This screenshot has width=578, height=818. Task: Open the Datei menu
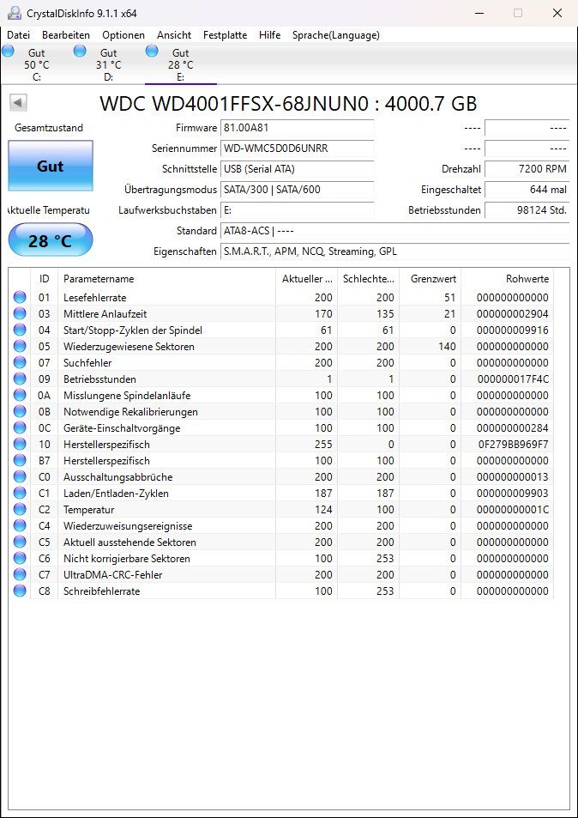(18, 35)
